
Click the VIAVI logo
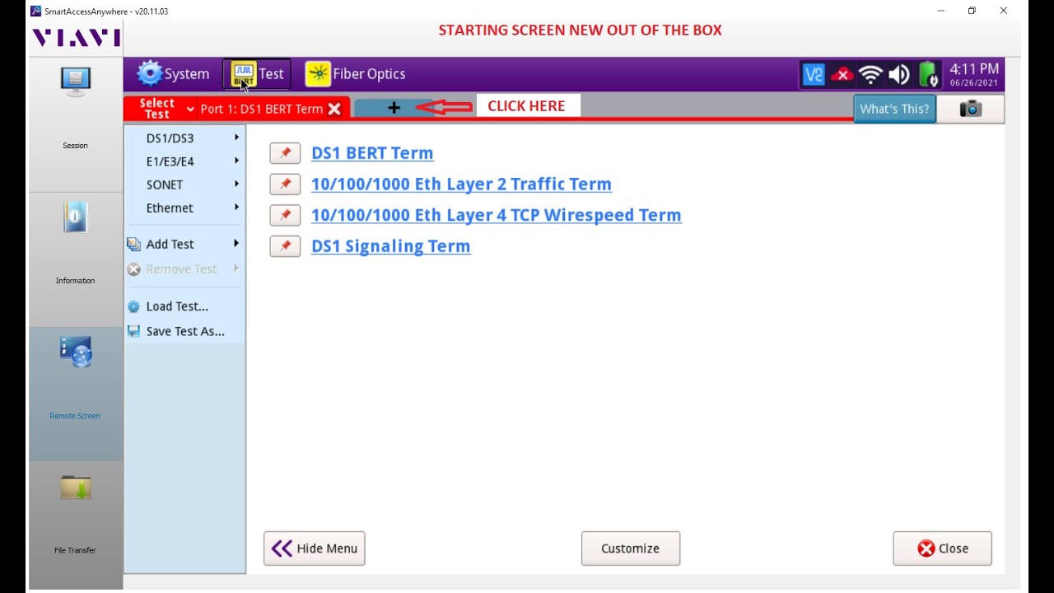click(x=76, y=38)
